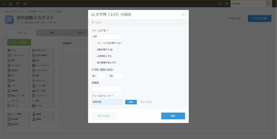
Task: Open the hamburger menu in the top bar
Action: click(3, 4)
